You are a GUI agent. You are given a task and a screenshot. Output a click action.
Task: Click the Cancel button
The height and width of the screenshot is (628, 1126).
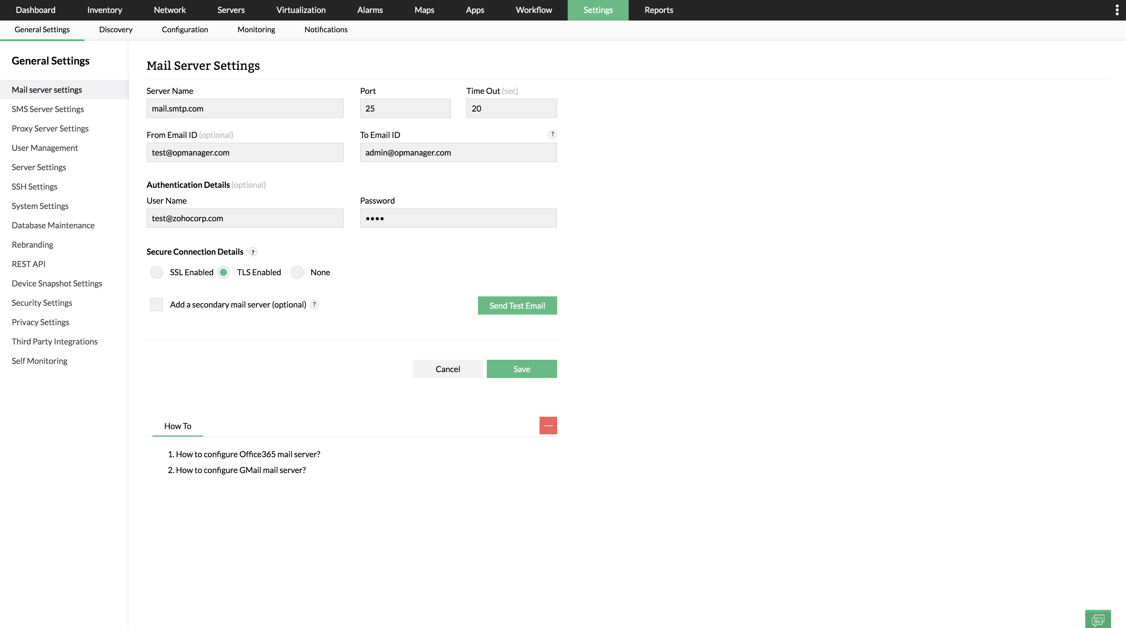(x=447, y=369)
